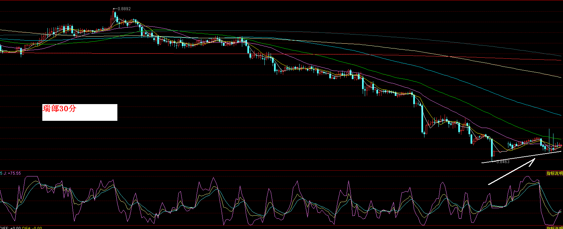Viewport: 563px width, 229px height.
Task: Click the largest cyan bearish candle mid-decline
Action: tap(422, 119)
